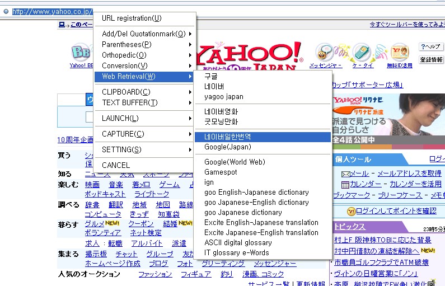Choose yagoo japan search entry
The image size is (445, 286).
pyautogui.click(x=263, y=97)
